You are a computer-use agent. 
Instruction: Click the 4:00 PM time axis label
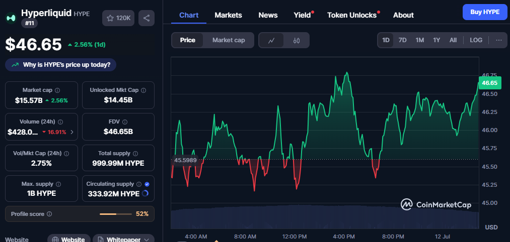click(343, 236)
